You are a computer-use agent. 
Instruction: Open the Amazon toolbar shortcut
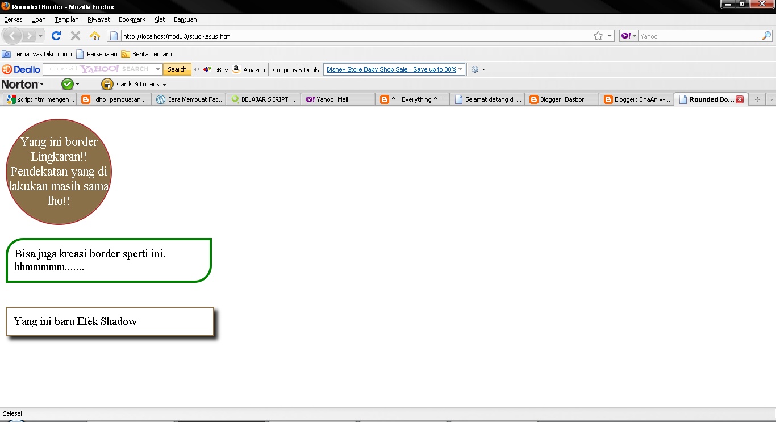point(249,70)
